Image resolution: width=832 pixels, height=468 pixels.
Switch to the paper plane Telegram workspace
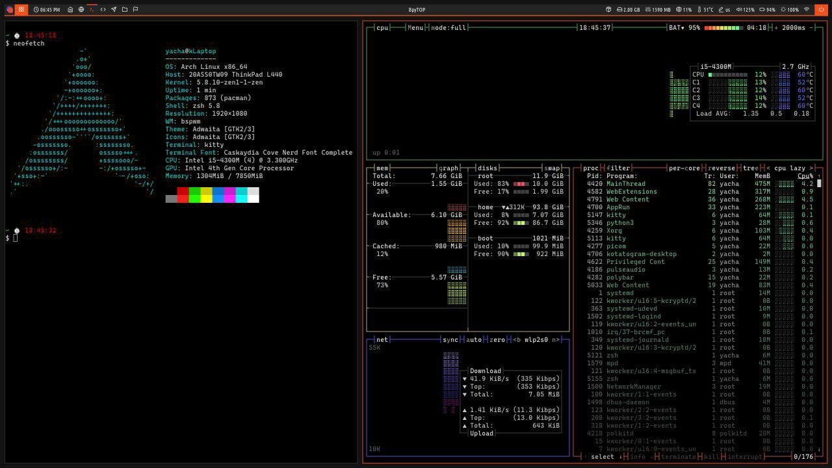coord(114,10)
